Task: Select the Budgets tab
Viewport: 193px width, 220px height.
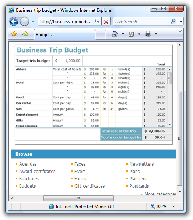Action: pyautogui.click(x=64, y=35)
